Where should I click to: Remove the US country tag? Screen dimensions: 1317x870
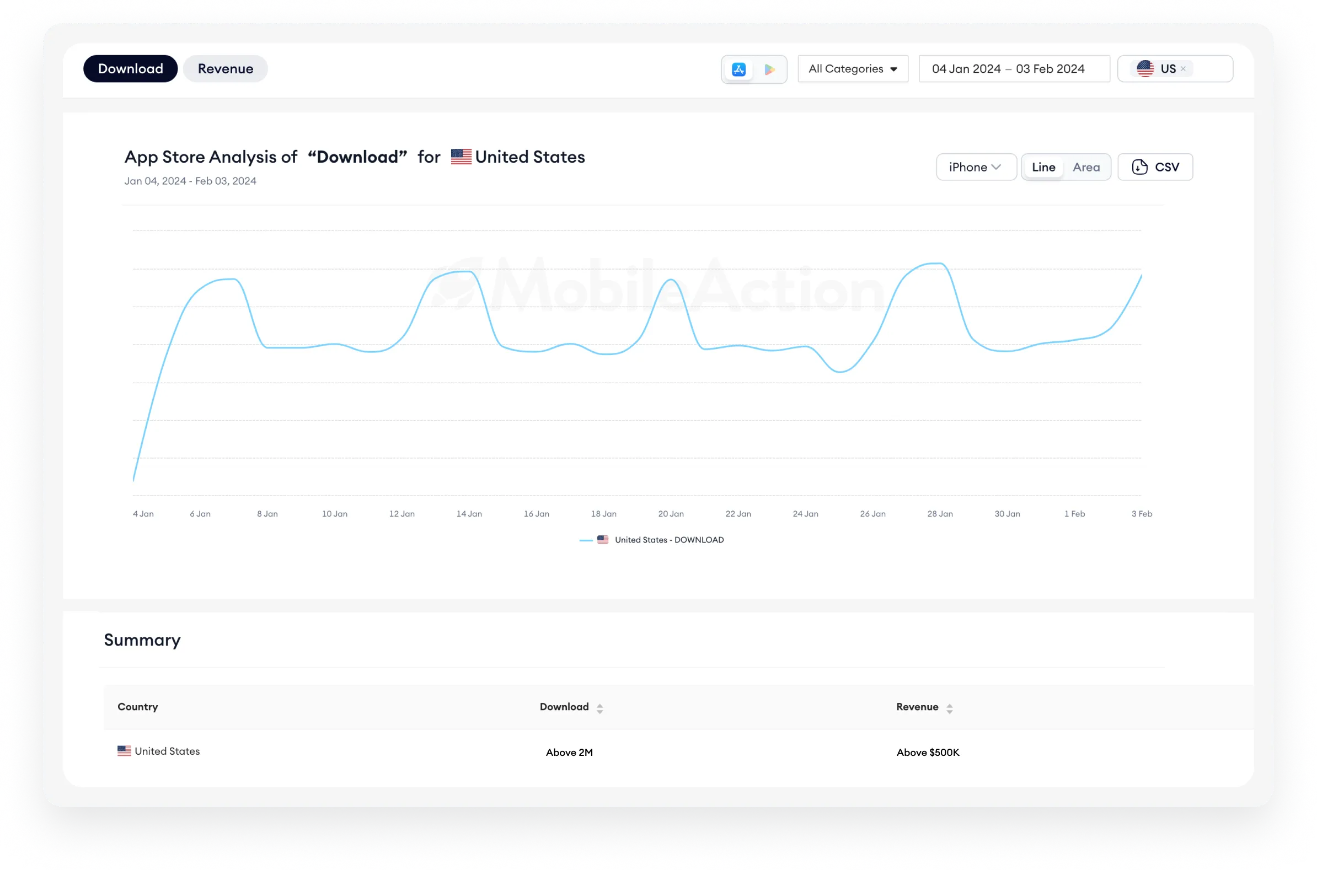click(1183, 69)
